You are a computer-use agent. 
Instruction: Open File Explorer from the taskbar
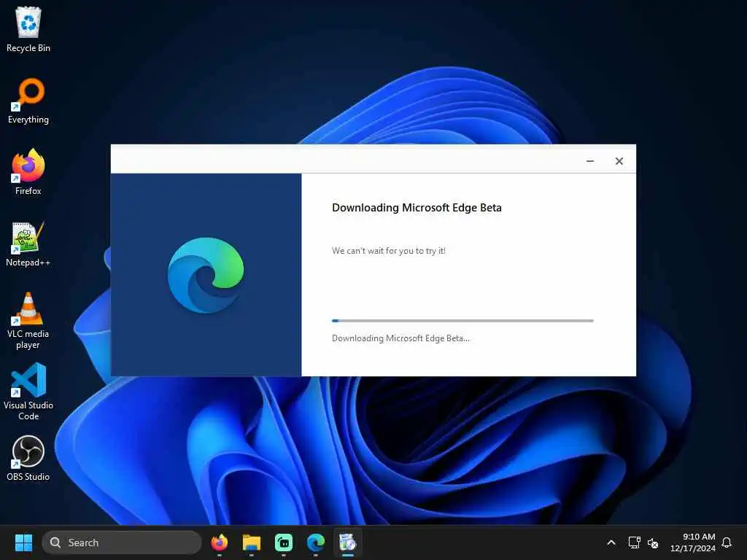coord(252,542)
